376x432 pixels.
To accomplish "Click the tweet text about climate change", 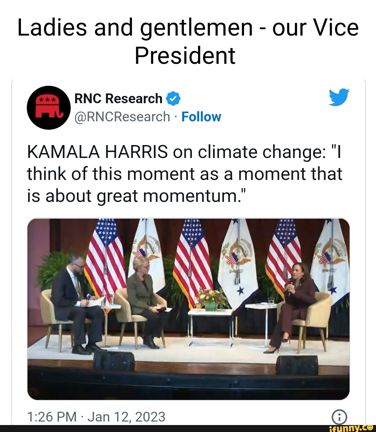I will point(185,174).
